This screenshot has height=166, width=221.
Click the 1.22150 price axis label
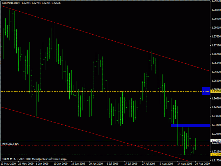(x=216, y=151)
